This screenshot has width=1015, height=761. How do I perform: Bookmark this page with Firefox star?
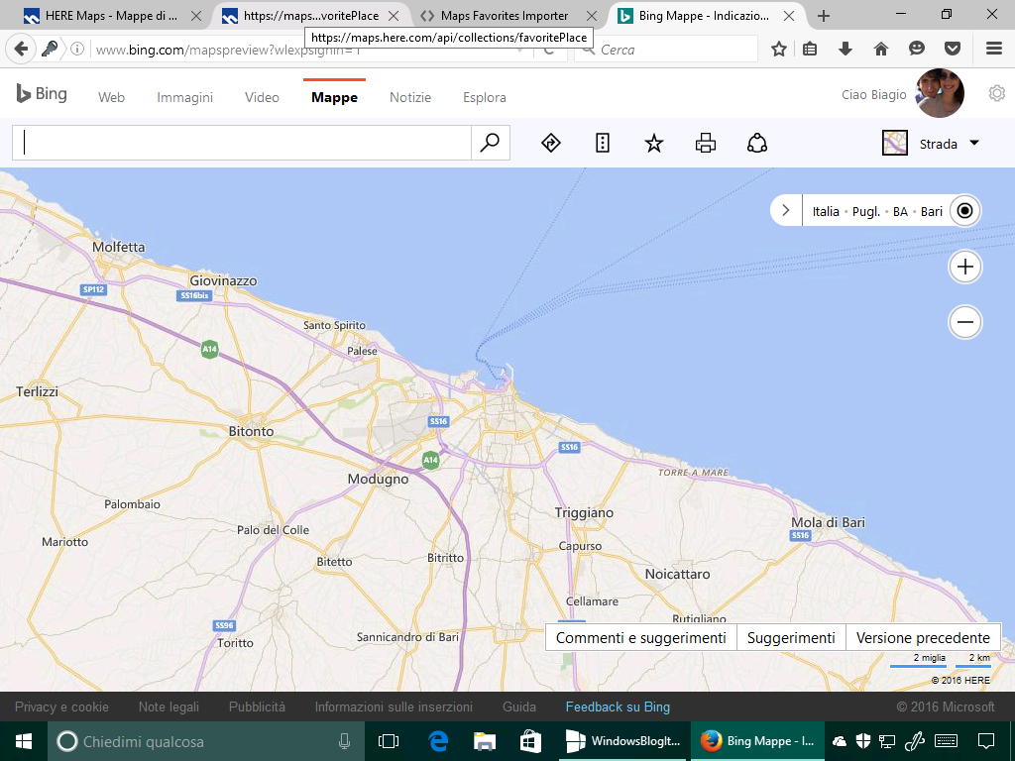coord(779,49)
